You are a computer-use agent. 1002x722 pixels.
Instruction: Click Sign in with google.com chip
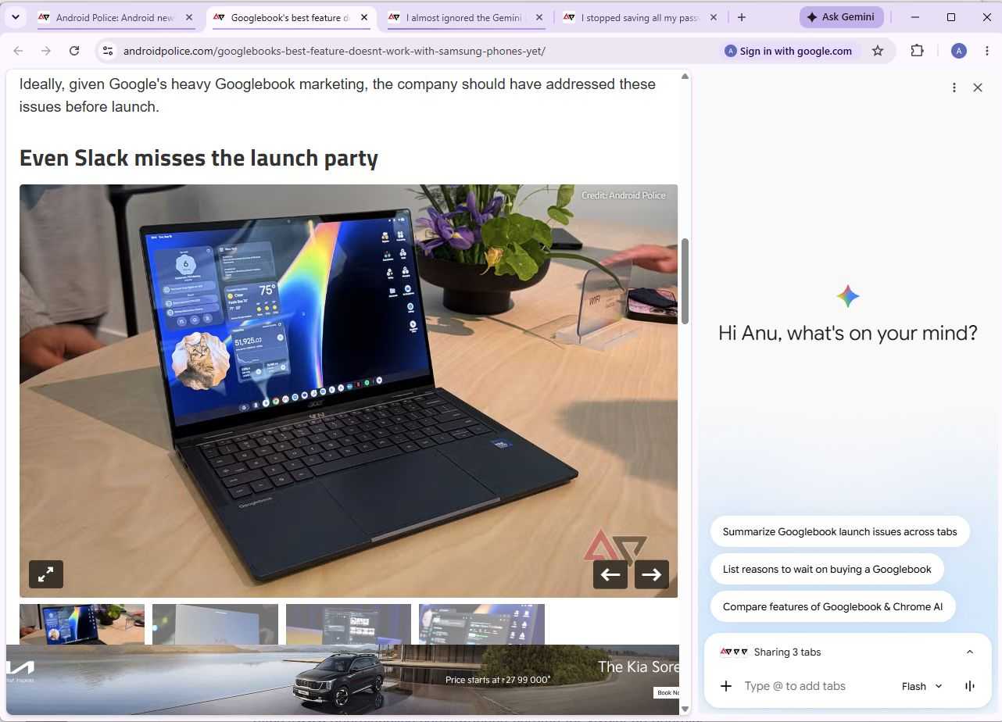789,51
